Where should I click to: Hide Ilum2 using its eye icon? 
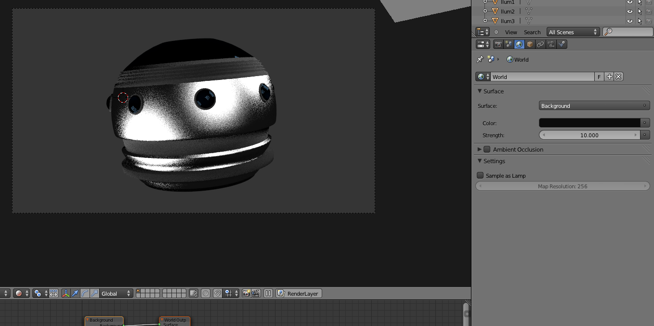(x=629, y=11)
